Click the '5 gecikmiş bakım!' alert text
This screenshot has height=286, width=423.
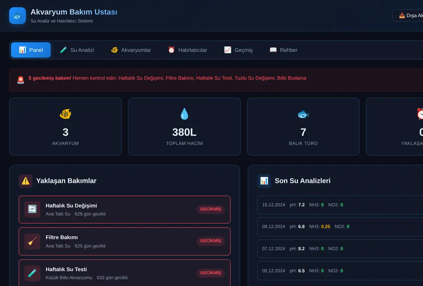pyautogui.click(x=50, y=78)
